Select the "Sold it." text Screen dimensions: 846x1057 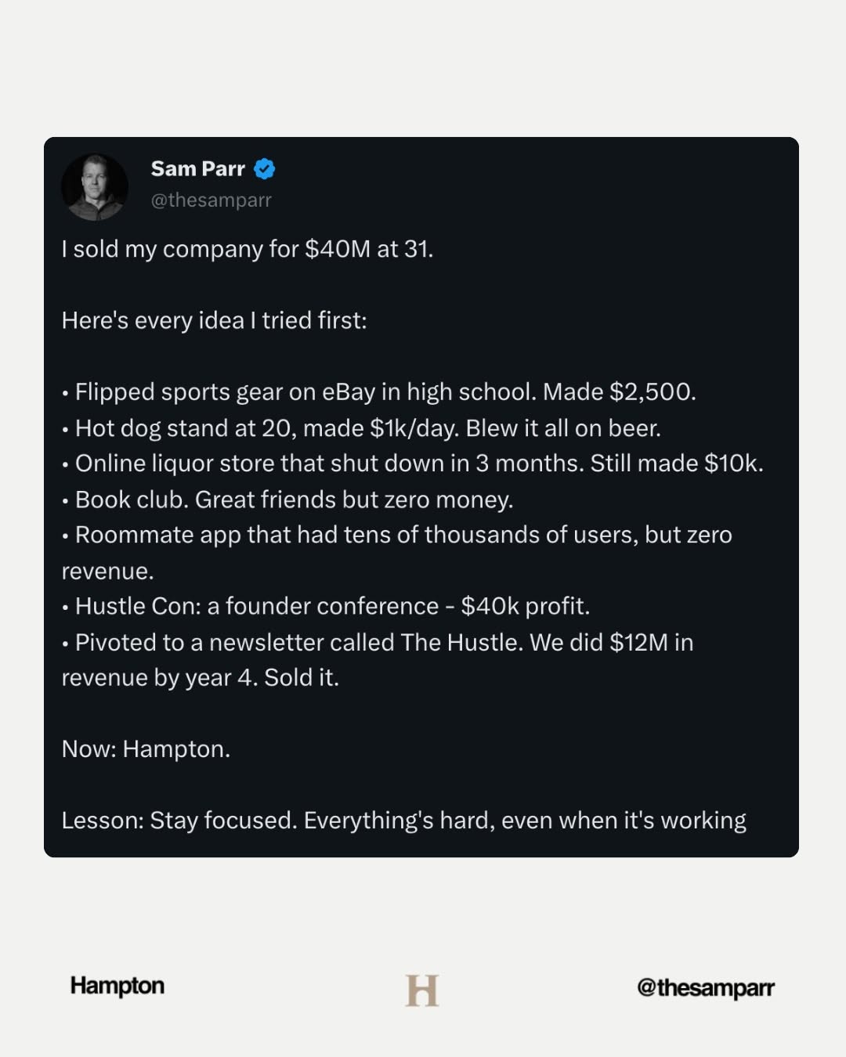pyautogui.click(x=302, y=677)
